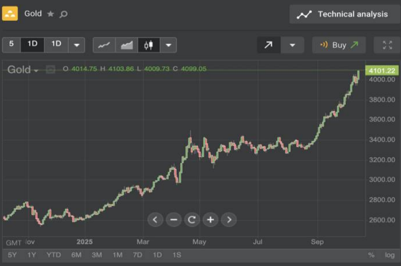
Task: Click the search magnifier icon beside Gold
Action: (x=63, y=14)
